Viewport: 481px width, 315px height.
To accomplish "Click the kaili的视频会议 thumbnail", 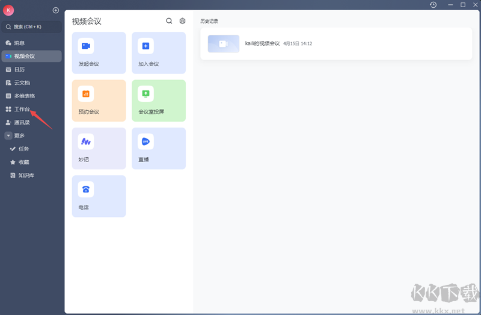I will point(224,43).
